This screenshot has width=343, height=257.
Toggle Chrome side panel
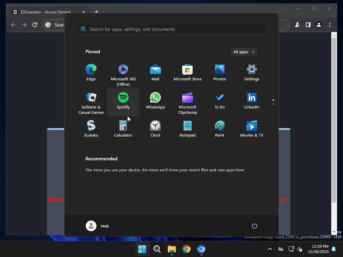tap(308, 25)
